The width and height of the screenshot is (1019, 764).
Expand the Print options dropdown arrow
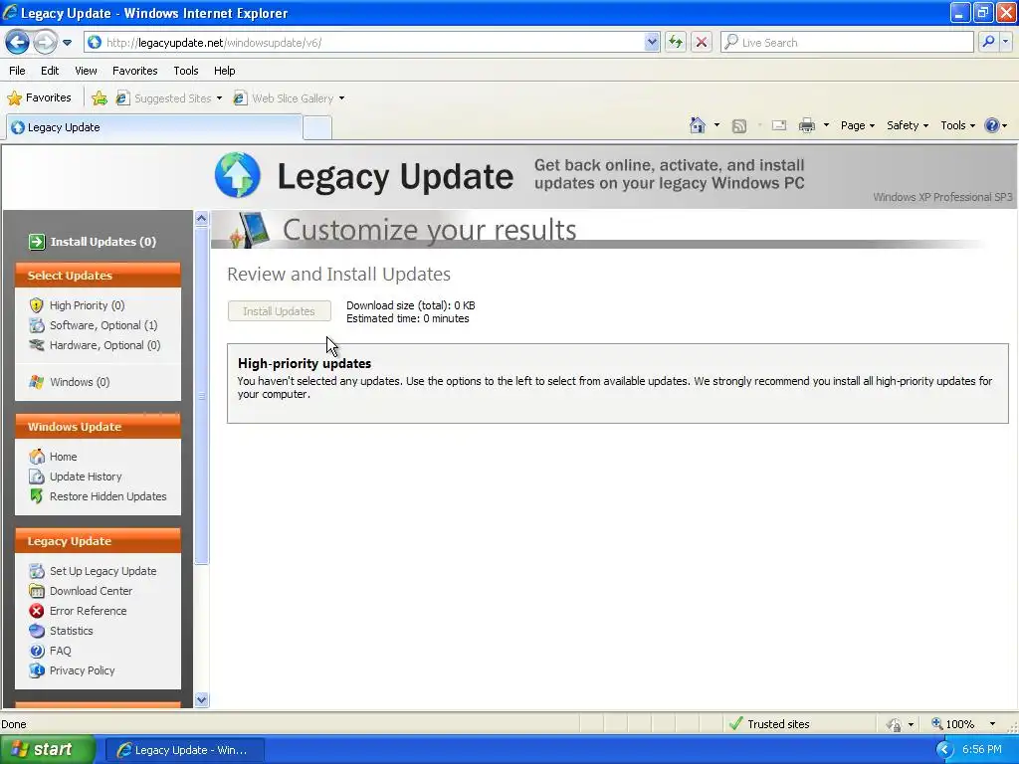point(826,125)
